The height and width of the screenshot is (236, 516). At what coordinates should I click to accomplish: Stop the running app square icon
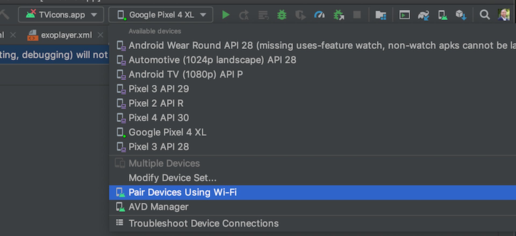point(357,15)
